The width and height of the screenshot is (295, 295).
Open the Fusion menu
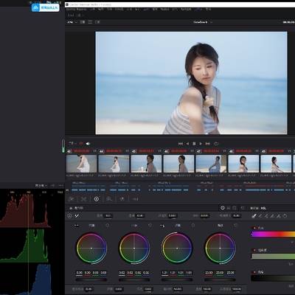click(164, 10)
